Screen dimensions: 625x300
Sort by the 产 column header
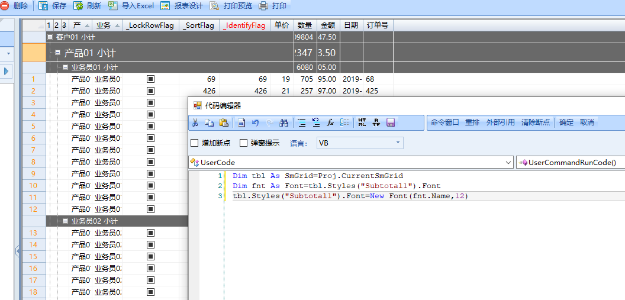click(x=80, y=25)
